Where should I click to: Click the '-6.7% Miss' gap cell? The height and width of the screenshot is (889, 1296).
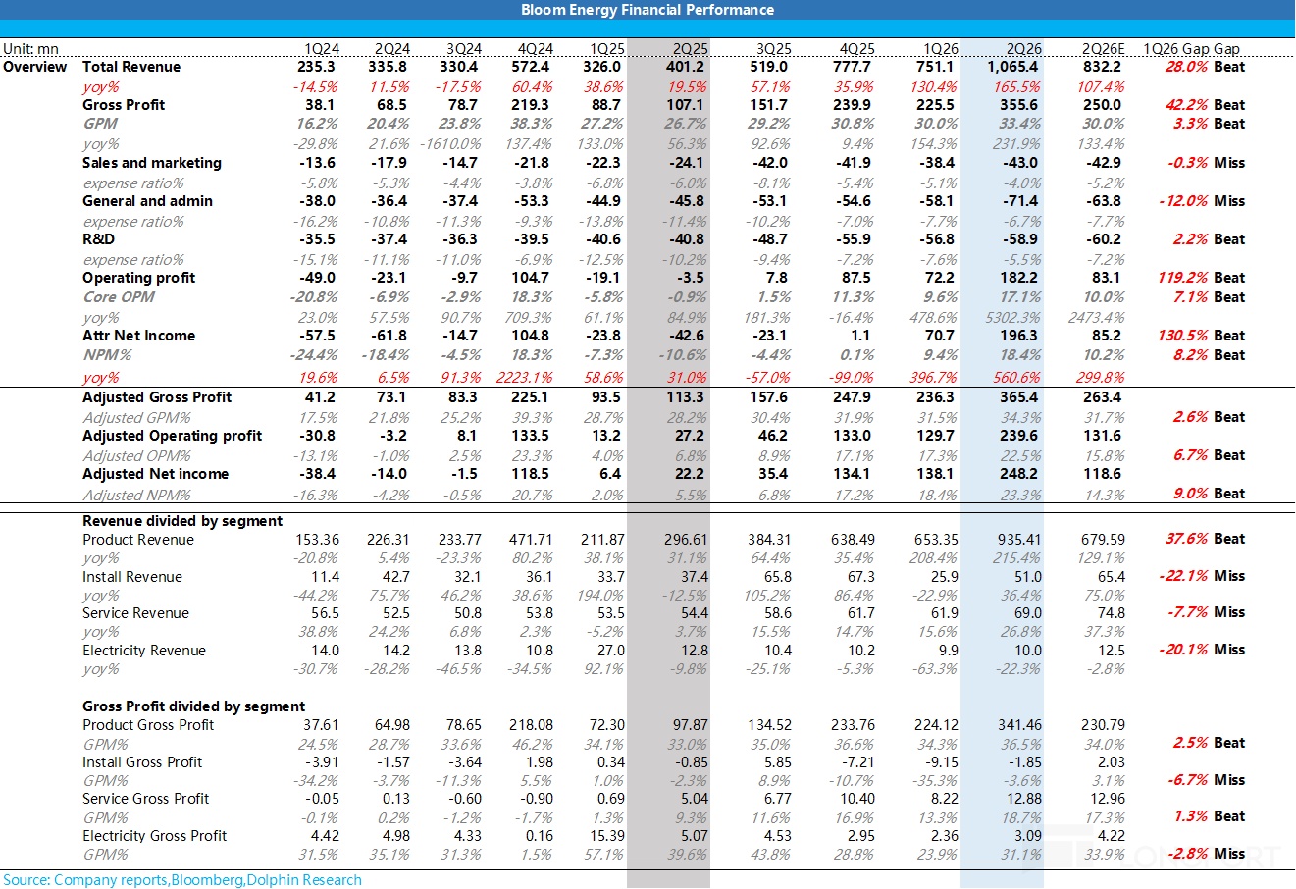(1206, 780)
